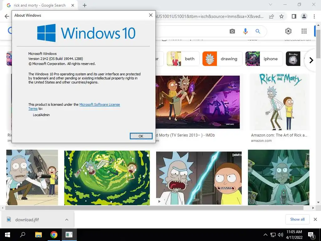The image size is (321, 241).
Task: Toggle the Chrome side panel icon
Action: [x=294, y=16]
